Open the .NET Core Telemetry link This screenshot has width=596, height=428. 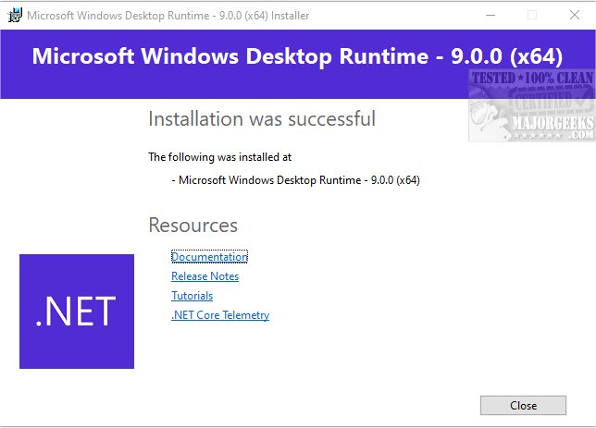click(x=220, y=315)
